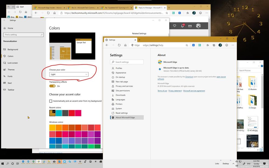Open the Windows Start button
This screenshot has height=168, width=269.
click(2, 163)
